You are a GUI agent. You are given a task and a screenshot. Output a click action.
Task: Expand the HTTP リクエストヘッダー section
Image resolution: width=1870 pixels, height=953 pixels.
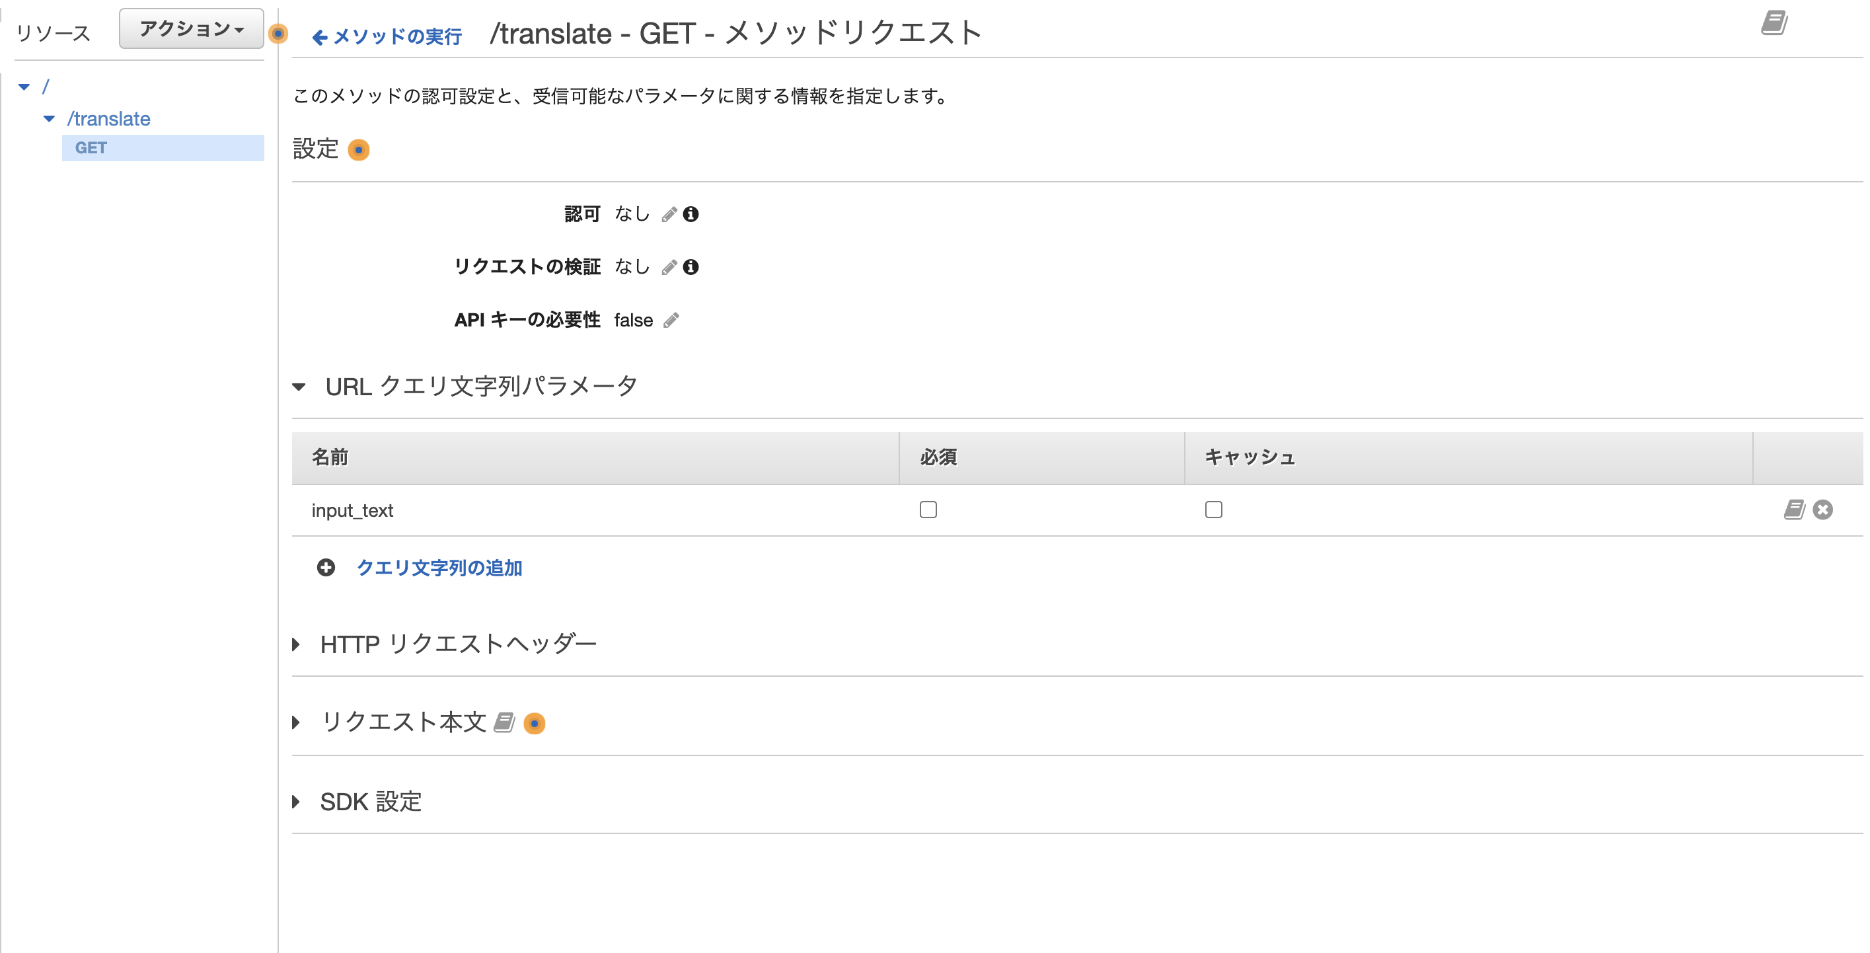(x=296, y=643)
